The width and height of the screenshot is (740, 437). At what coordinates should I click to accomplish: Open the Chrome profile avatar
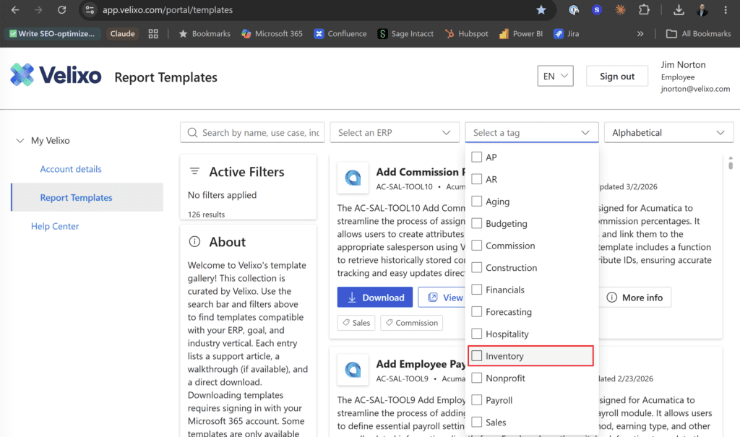702,10
